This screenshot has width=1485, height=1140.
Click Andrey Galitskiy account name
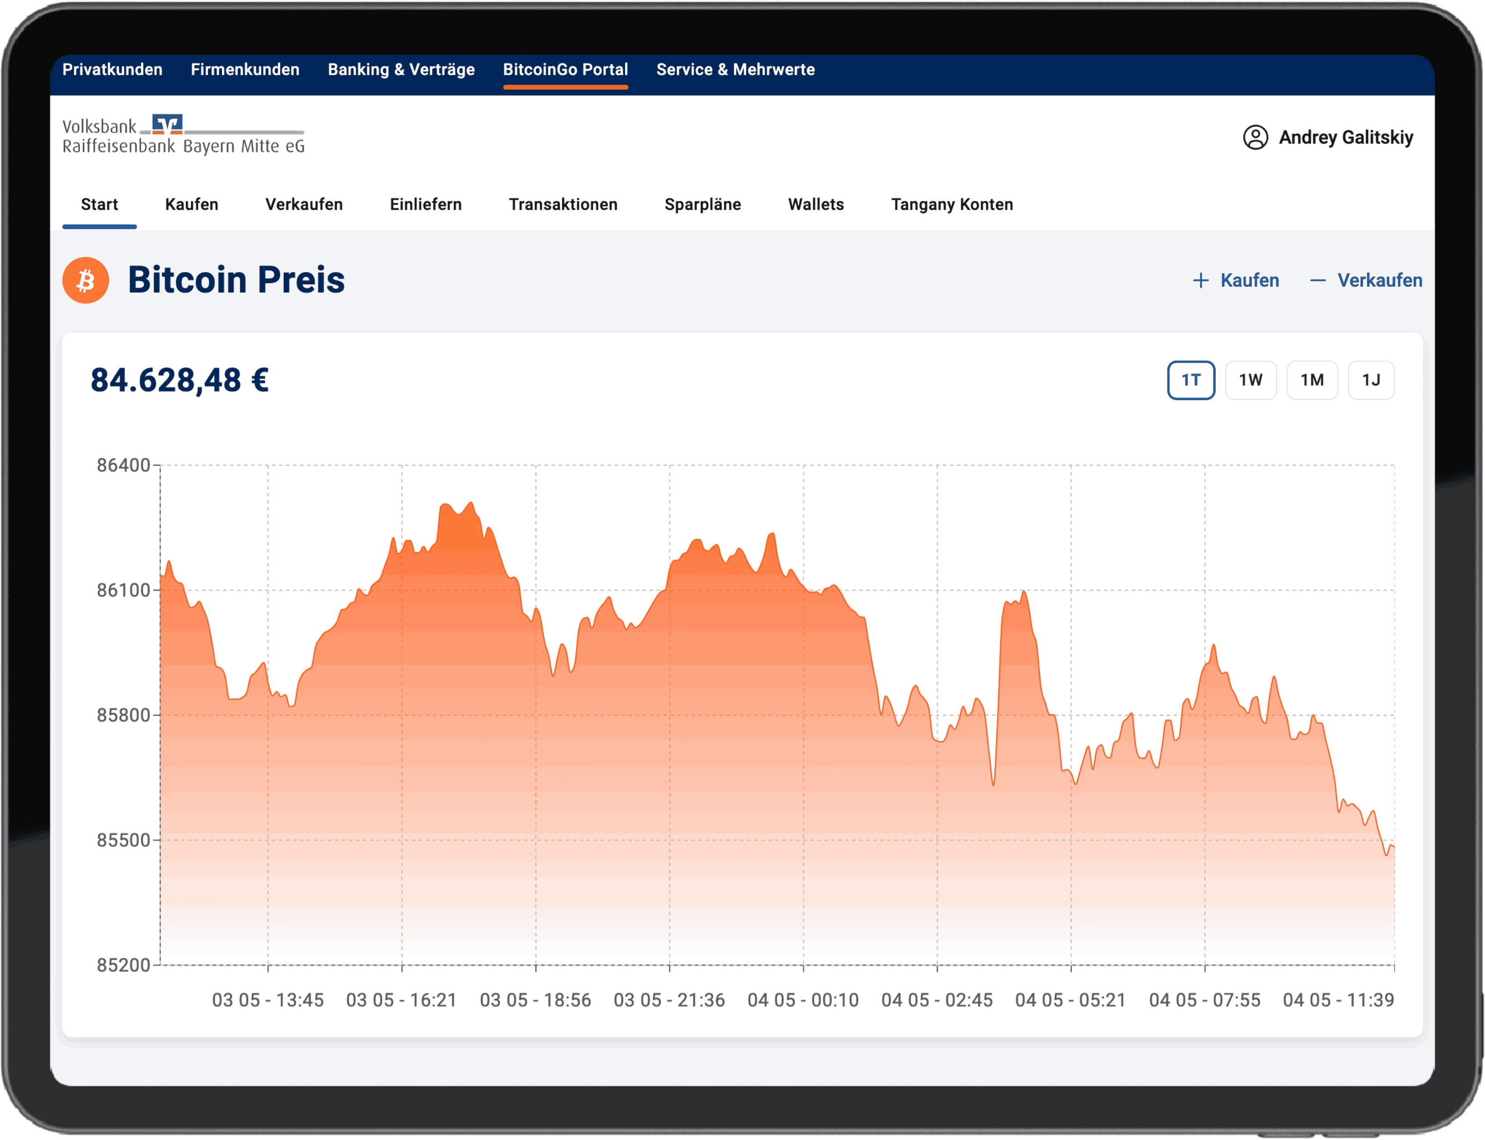1345,137
